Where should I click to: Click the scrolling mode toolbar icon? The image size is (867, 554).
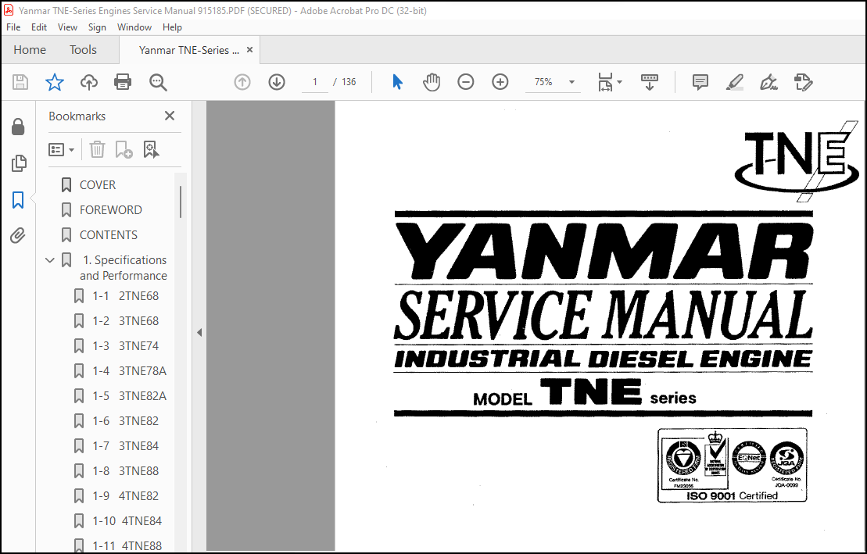(649, 82)
